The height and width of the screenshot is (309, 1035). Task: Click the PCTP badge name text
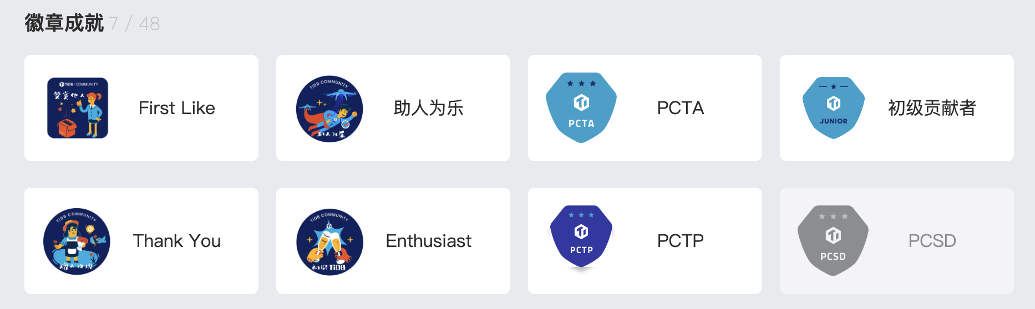click(680, 241)
